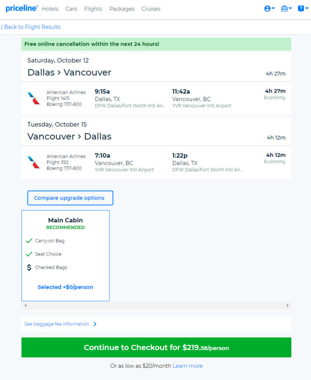Click American Airlines logo for Flight 392
This screenshot has height=380, width=311.
(x=34, y=162)
